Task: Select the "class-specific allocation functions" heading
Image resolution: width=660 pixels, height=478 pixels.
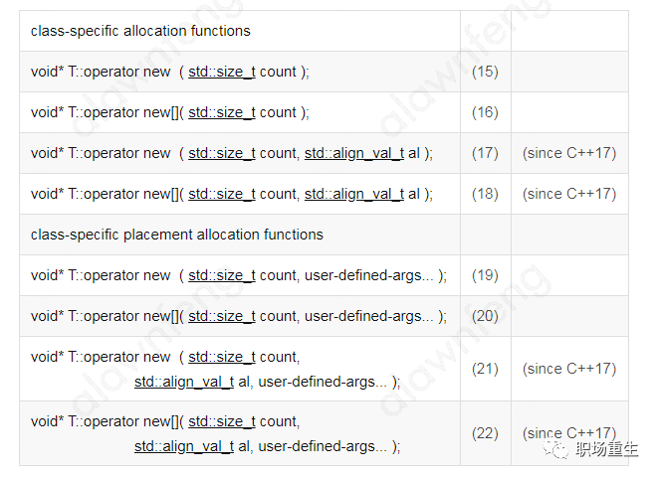Action: pos(140,31)
